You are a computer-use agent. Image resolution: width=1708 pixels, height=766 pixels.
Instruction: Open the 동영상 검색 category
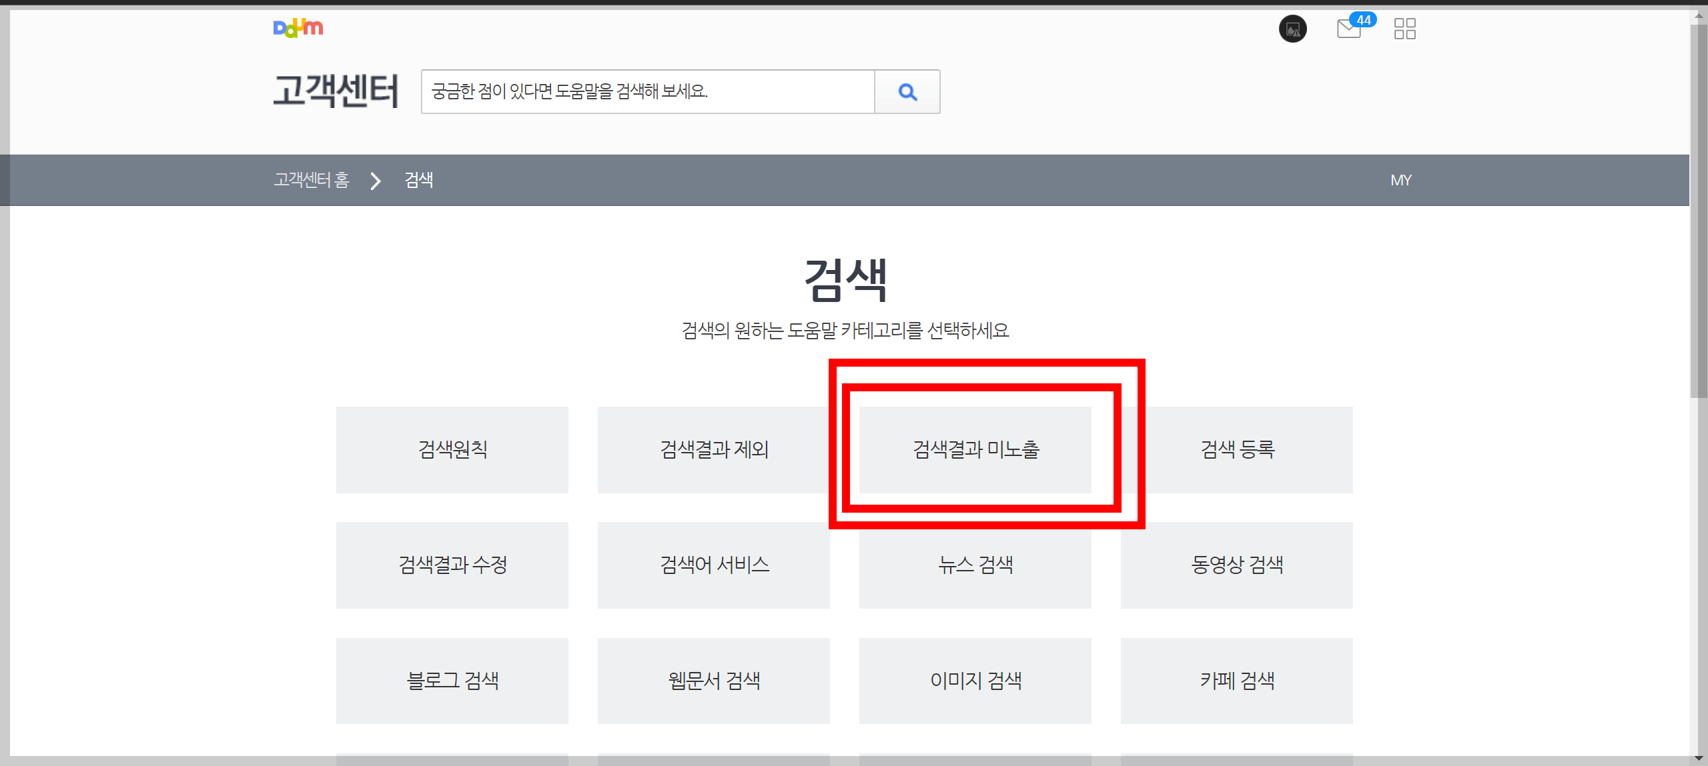point(1236,565)
